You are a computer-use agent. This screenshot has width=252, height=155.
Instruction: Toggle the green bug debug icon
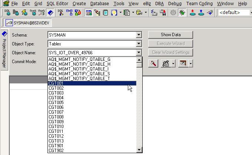[x=182, y=13]
